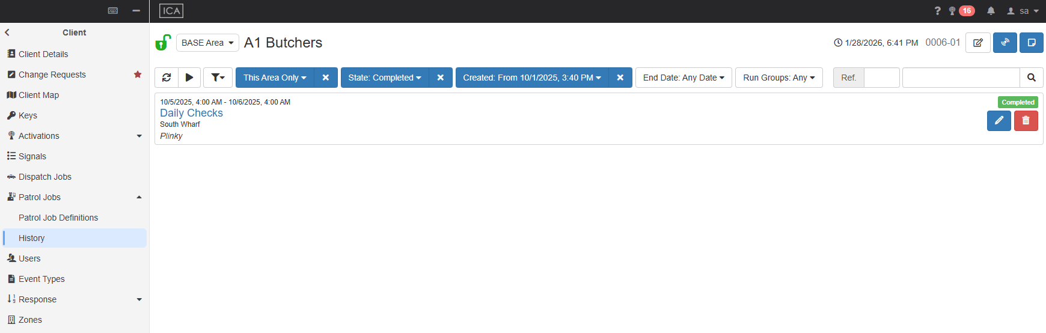
Task: Collapse the sidebar with the minus icon
Action: [x=136, y=11]
